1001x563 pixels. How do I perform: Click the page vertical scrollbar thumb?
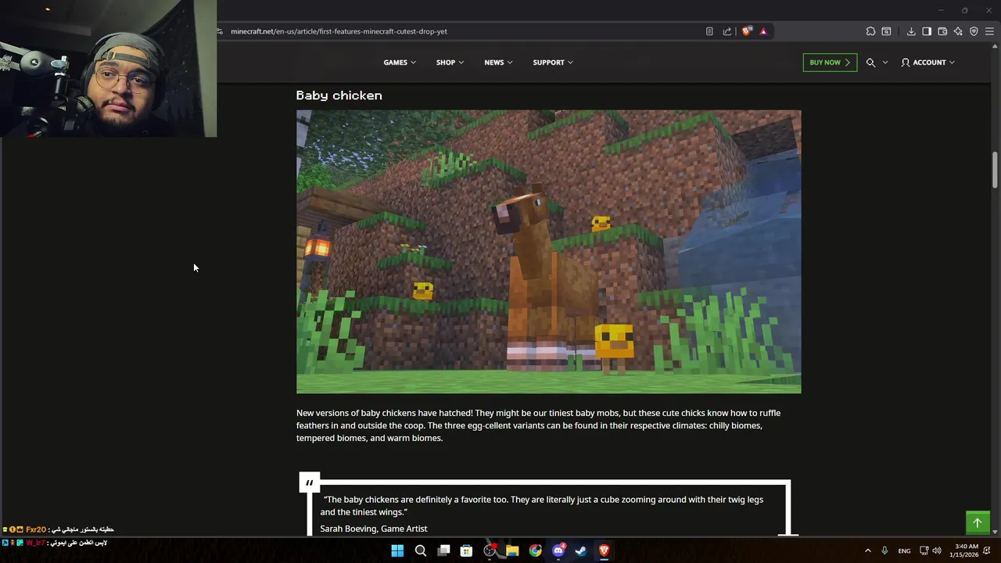pos(996,170)
